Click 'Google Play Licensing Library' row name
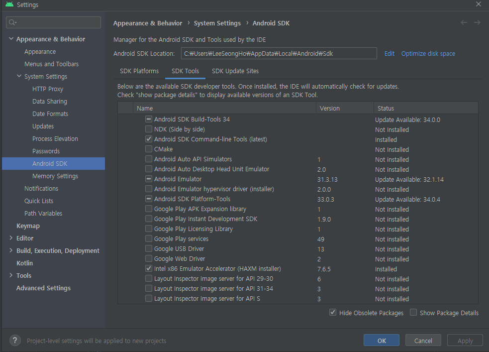 [194, 229]
